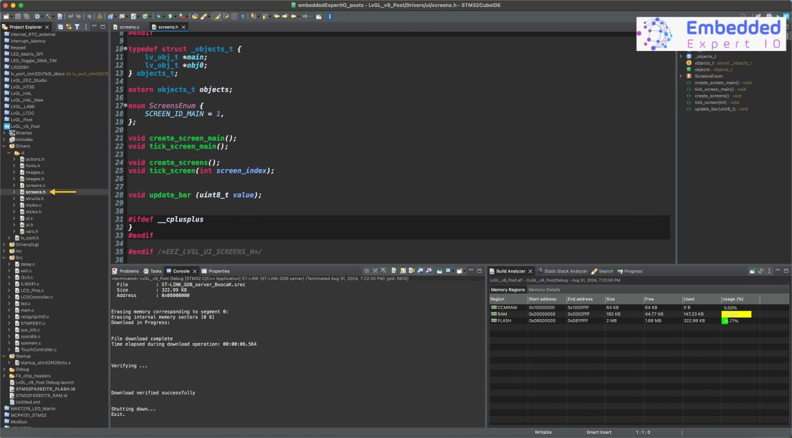The image size is (792, 438).
Task: Select the Problems view label
Action: click(x=129, y=270)
